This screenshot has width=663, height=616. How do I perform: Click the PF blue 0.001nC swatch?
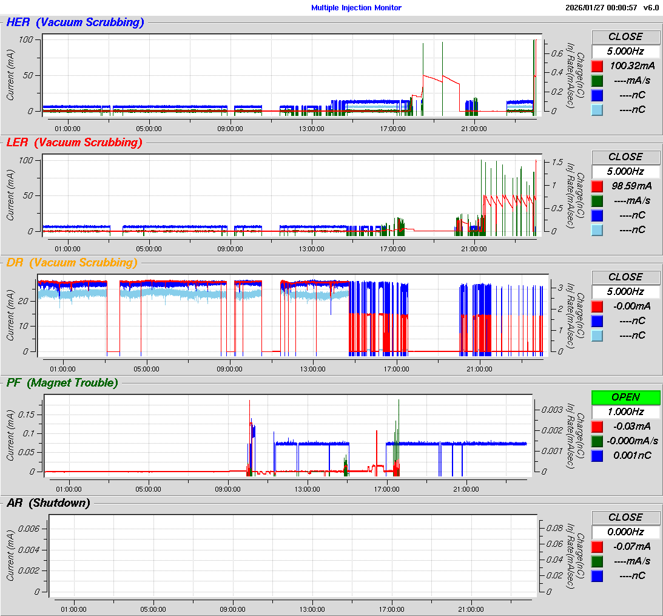coord(597,455)
